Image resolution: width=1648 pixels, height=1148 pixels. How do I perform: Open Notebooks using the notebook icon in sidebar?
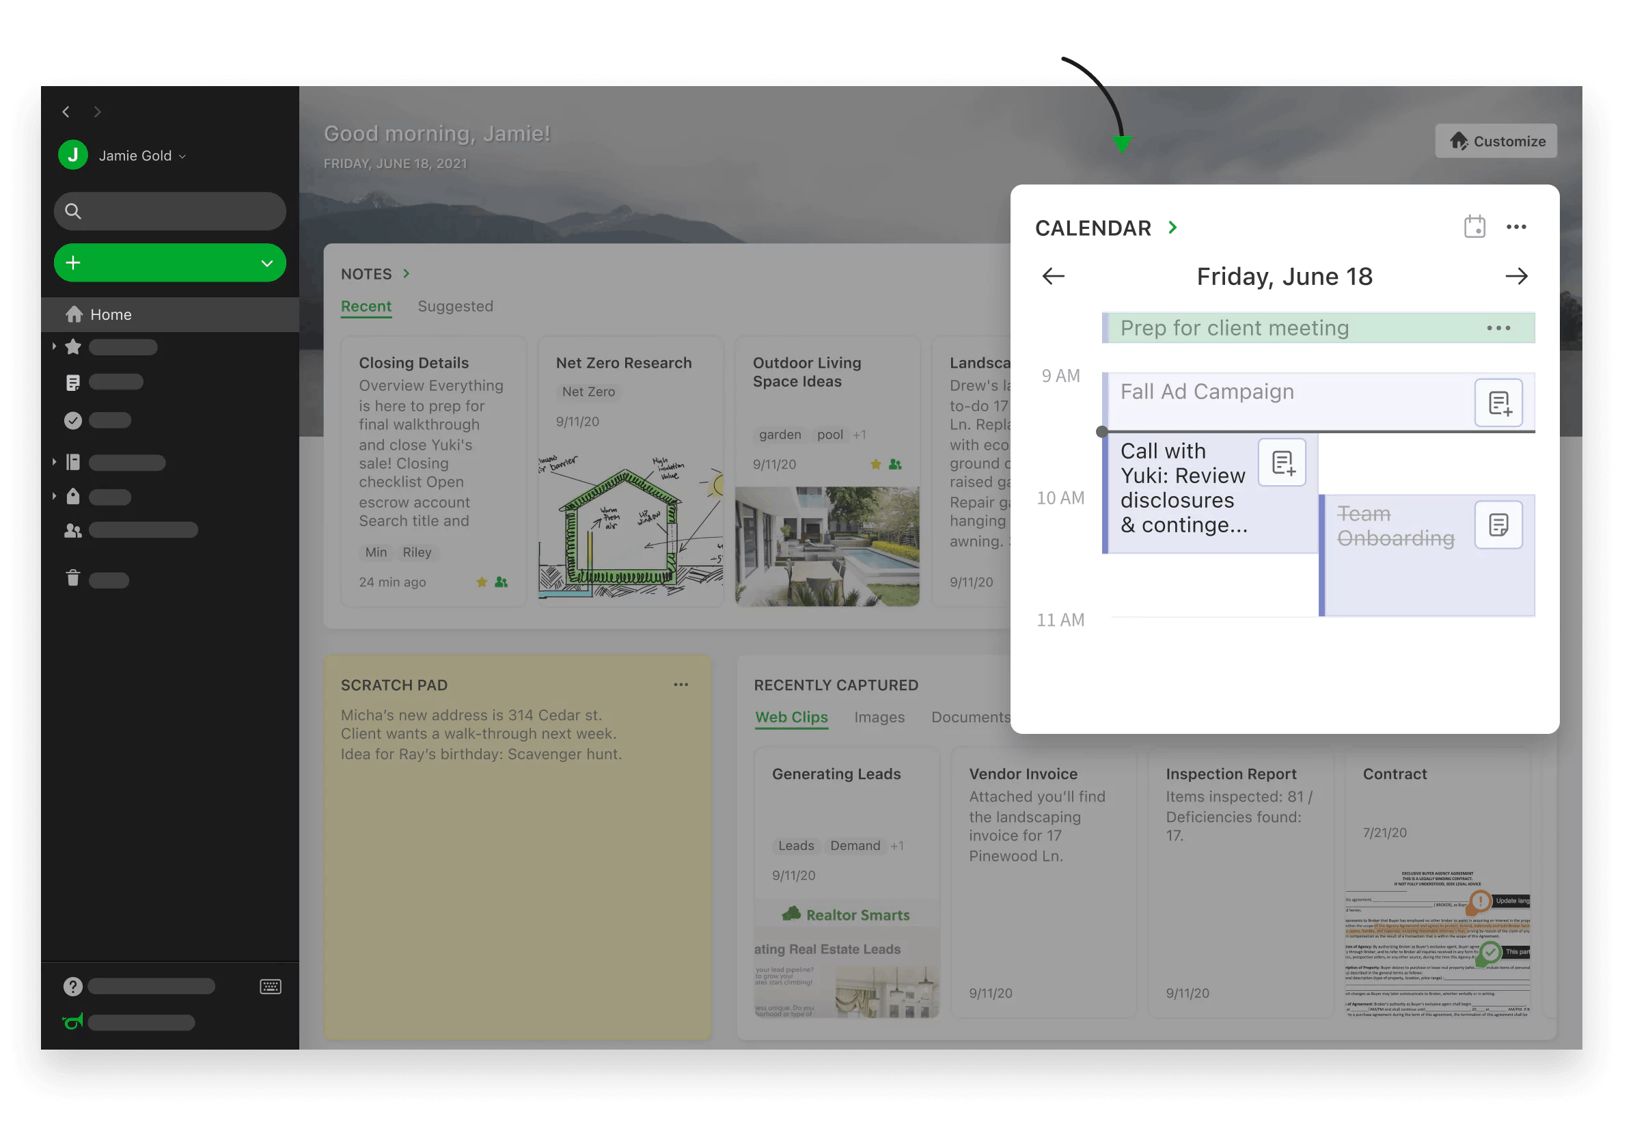pos(72,462)
